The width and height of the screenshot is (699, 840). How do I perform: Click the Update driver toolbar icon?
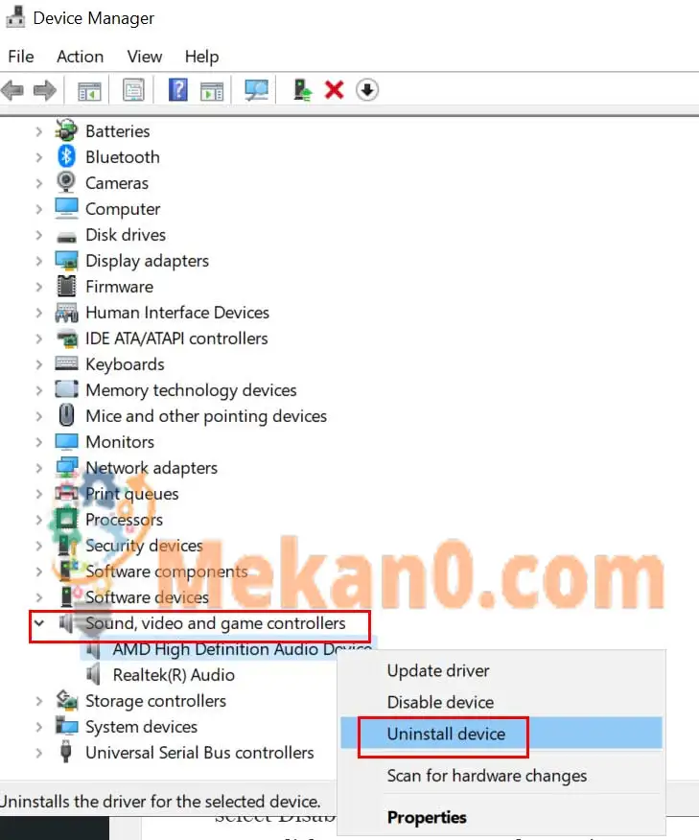pyautogui.click(x=302, y=89)
